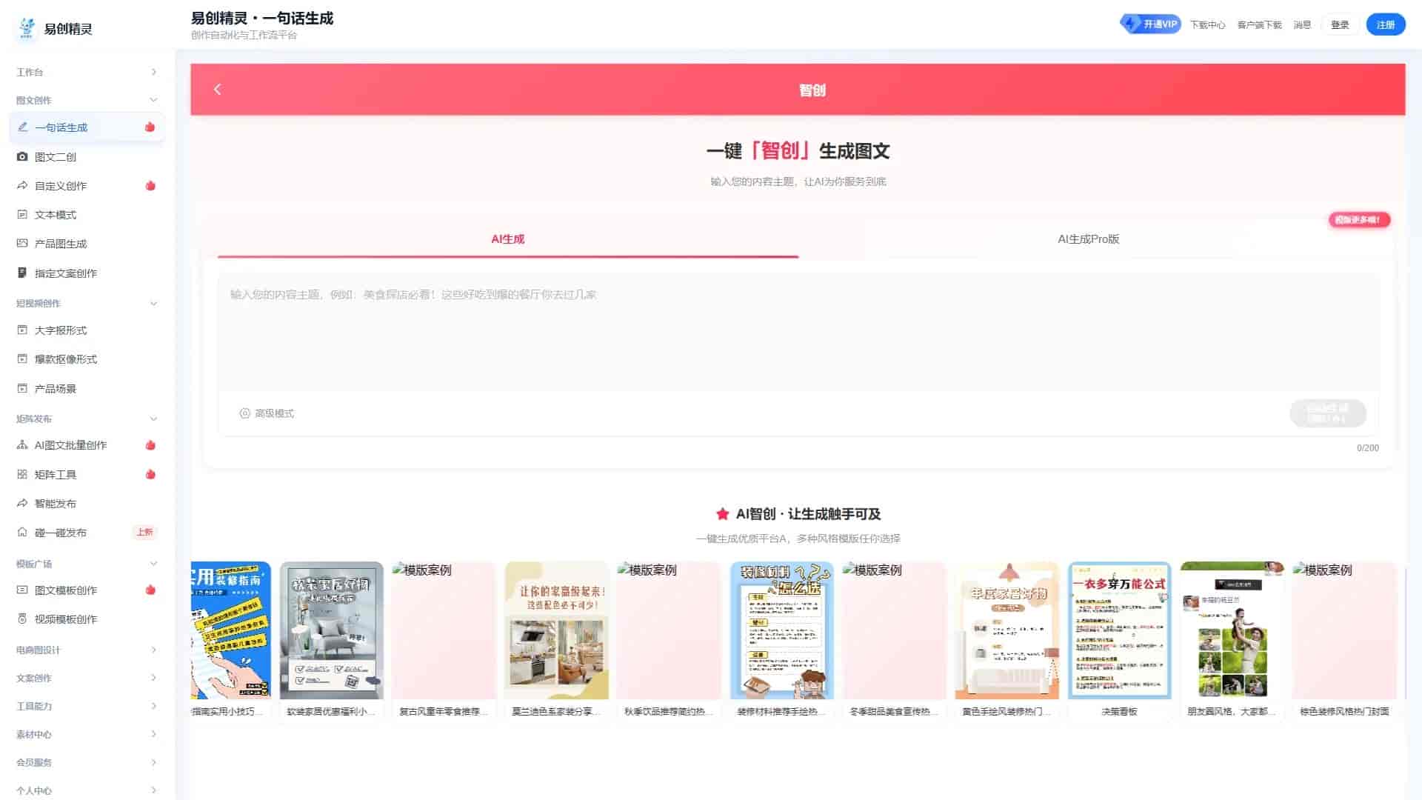Viewport: 1422px width, 800px height.
Task: Click the picture icon beside 产品图生成
Action: (22, 244)
